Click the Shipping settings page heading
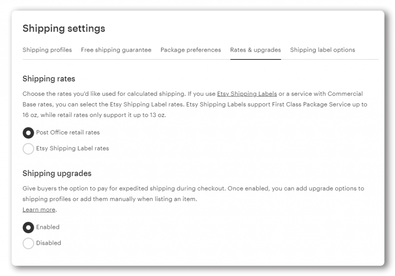 point(64,29)
